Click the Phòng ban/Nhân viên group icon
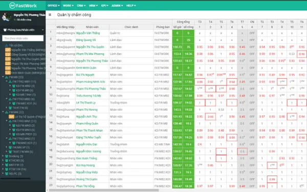This screenshot has height=192, width=307. (5, 30)
